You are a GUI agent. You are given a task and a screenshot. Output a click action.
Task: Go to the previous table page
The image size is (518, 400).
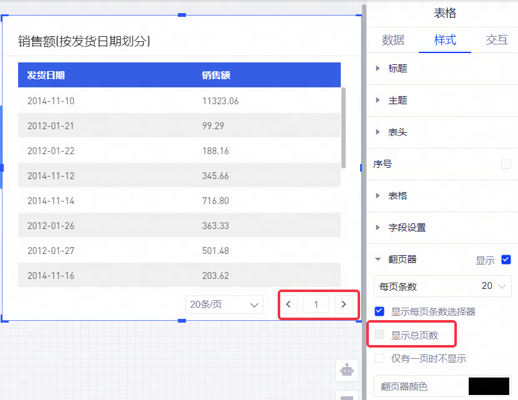point(288,305)
